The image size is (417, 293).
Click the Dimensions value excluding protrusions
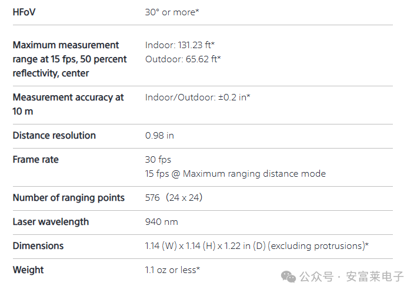[257, 245]
